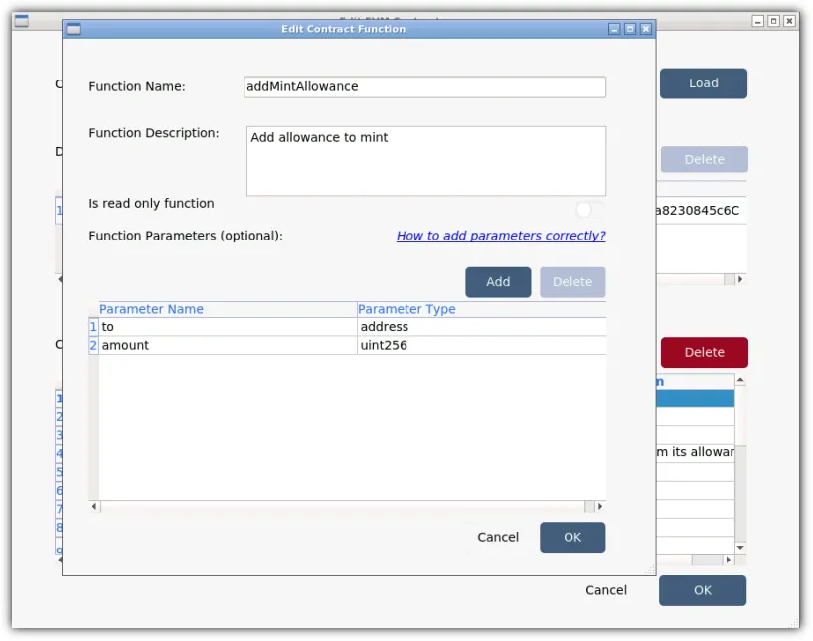
Task: Click into the Function Description text area
Action: (x=426, y=161)
